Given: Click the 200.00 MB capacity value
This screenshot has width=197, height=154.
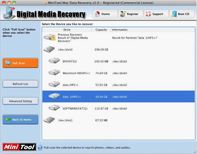Looking at the screenshot, I should [101, 61].
